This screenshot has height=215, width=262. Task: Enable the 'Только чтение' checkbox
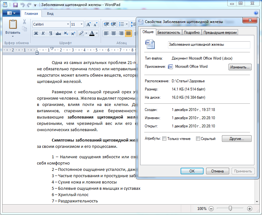pos(164,139)
